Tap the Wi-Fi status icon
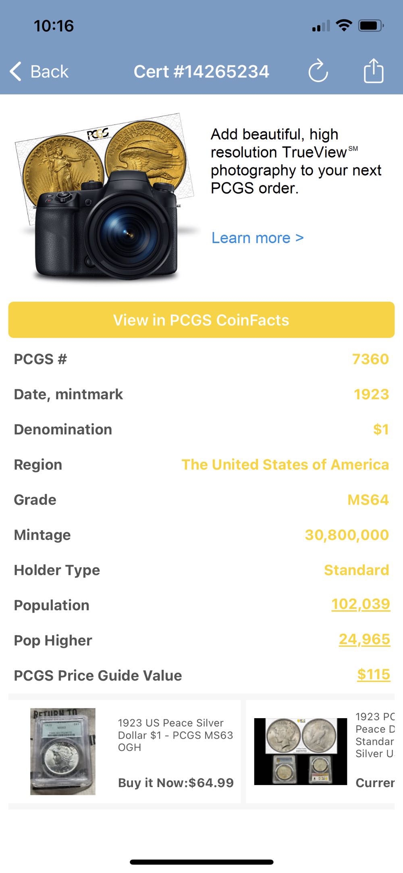 (x=344, y=25)
